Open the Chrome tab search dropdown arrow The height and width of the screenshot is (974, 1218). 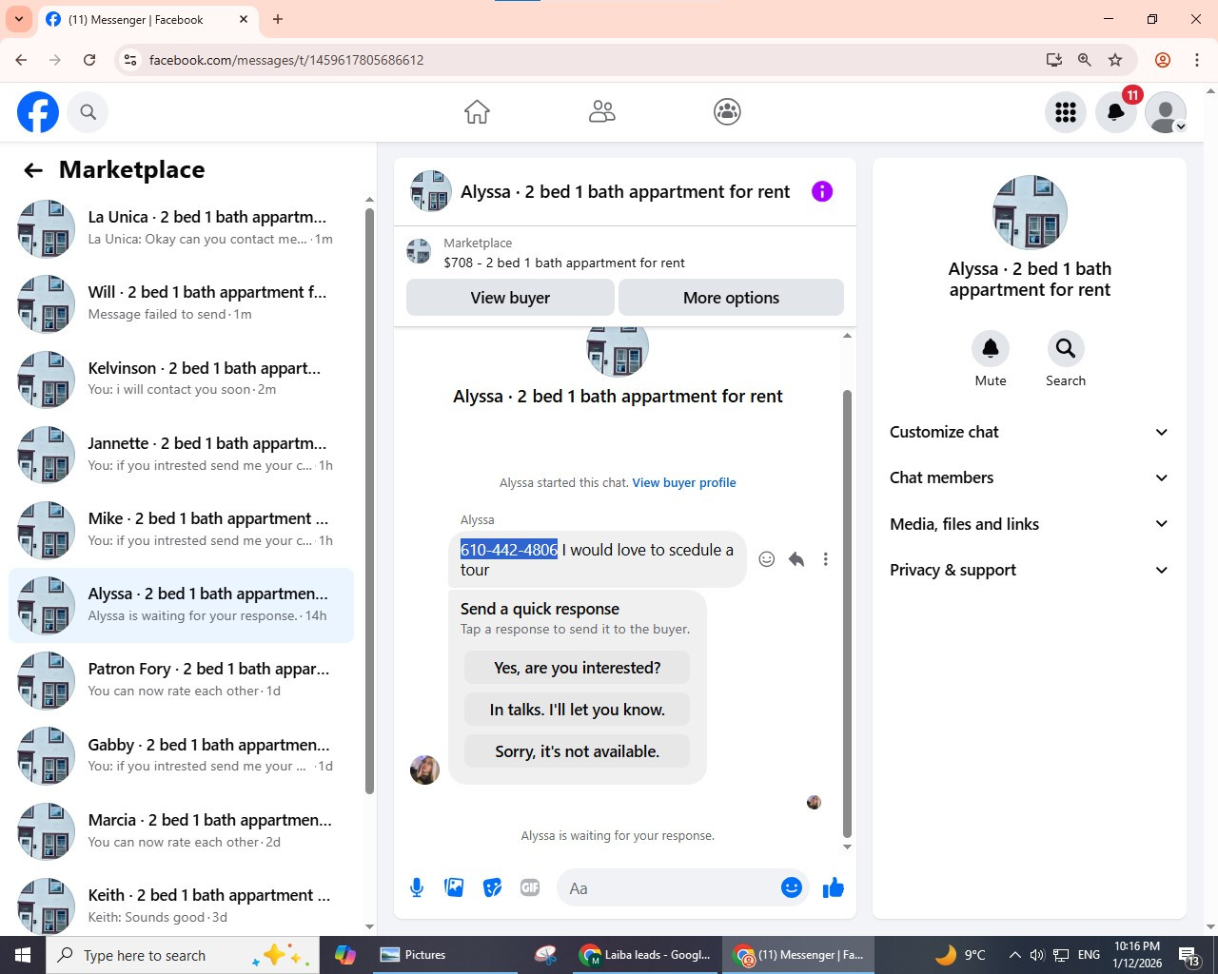click(19, 19)
